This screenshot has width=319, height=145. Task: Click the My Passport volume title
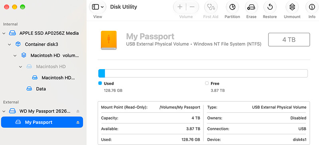click(150, 36)
